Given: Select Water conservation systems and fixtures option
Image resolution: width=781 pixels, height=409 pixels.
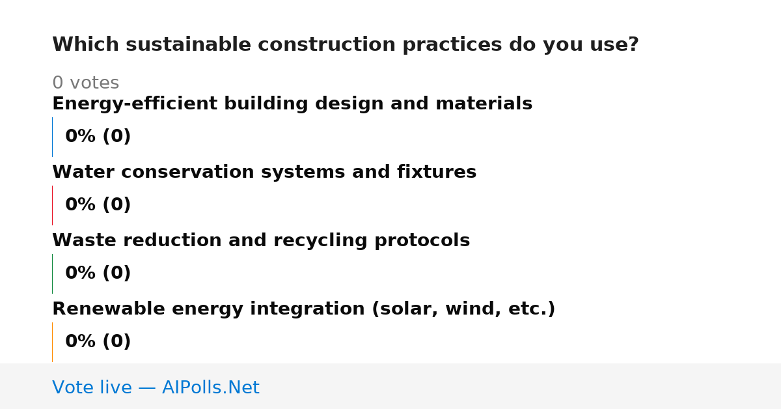Looking at the screenshot, I should click(x=264, y=173).
